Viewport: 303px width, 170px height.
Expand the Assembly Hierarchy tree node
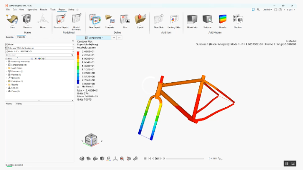pyautogui.click(x=6, y=61)
